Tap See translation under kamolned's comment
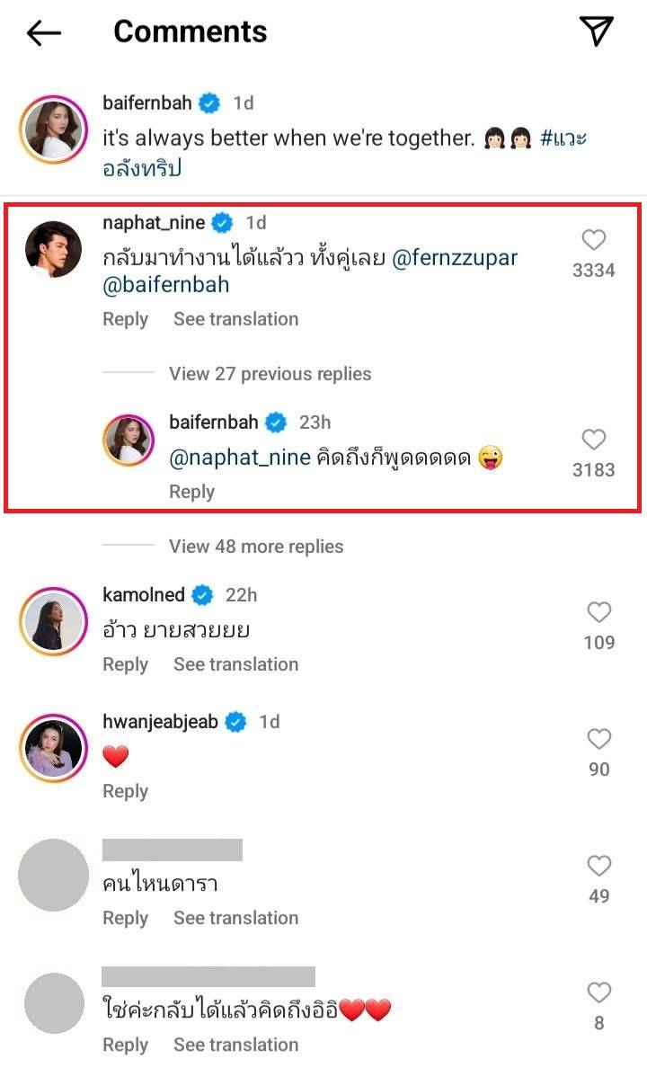The height and width of the screenshot is (1068, 647). pyautogui.click(x=235, y=664)
